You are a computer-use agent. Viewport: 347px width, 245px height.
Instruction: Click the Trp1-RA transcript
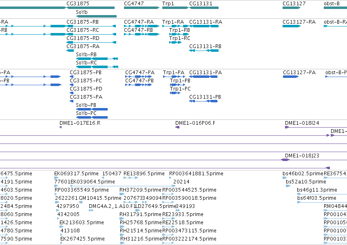point(175,26)
